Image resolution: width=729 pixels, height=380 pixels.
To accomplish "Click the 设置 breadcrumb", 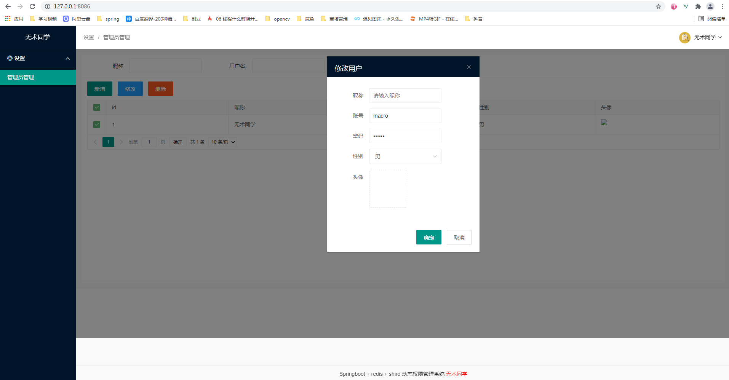I will coord(89,37).
